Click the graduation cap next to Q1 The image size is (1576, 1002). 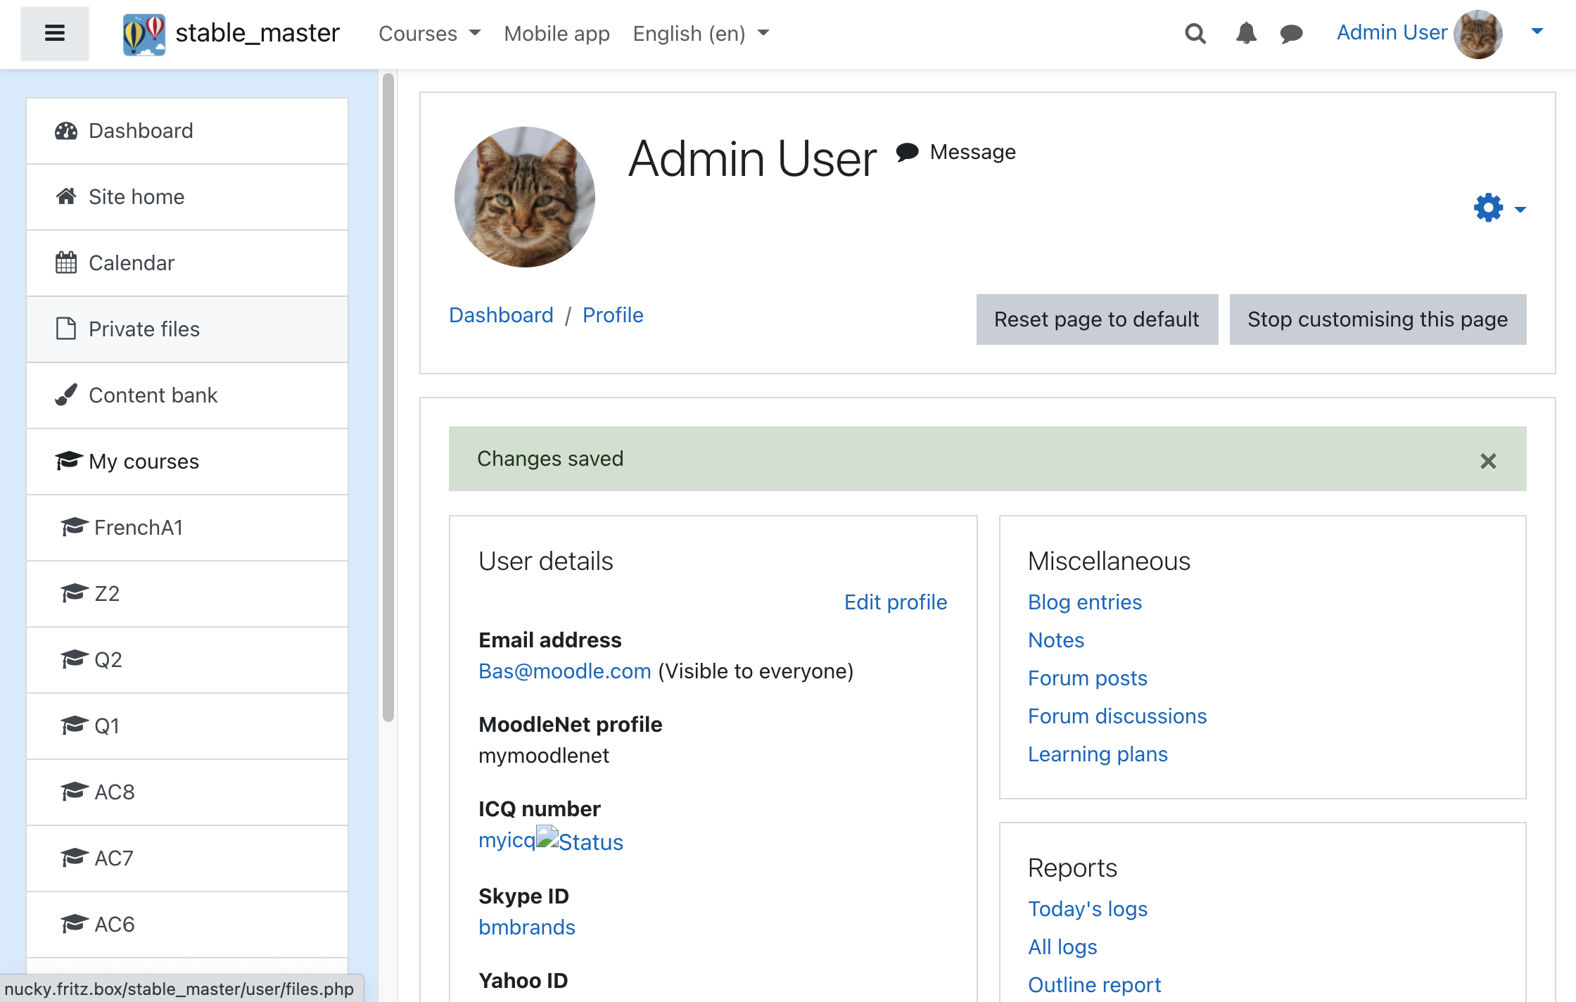tap(75, 725)
